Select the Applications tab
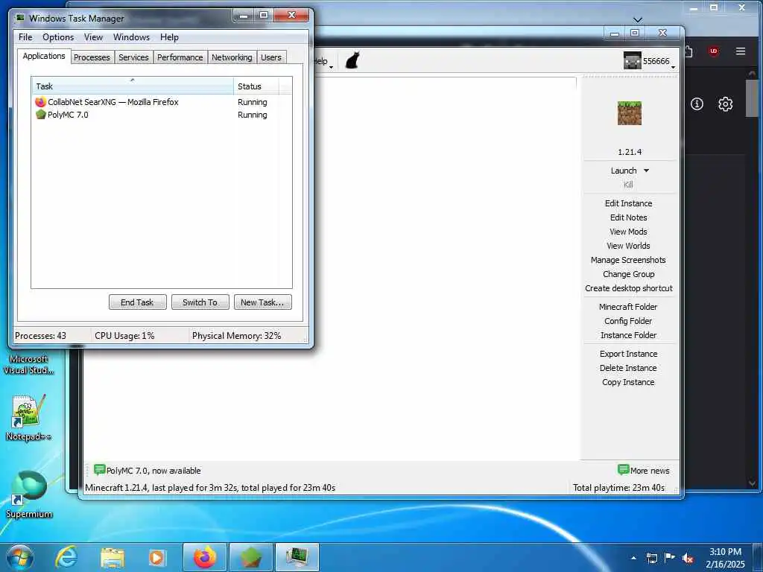Viewport: 763px width, 572px height. pos(44,56)
